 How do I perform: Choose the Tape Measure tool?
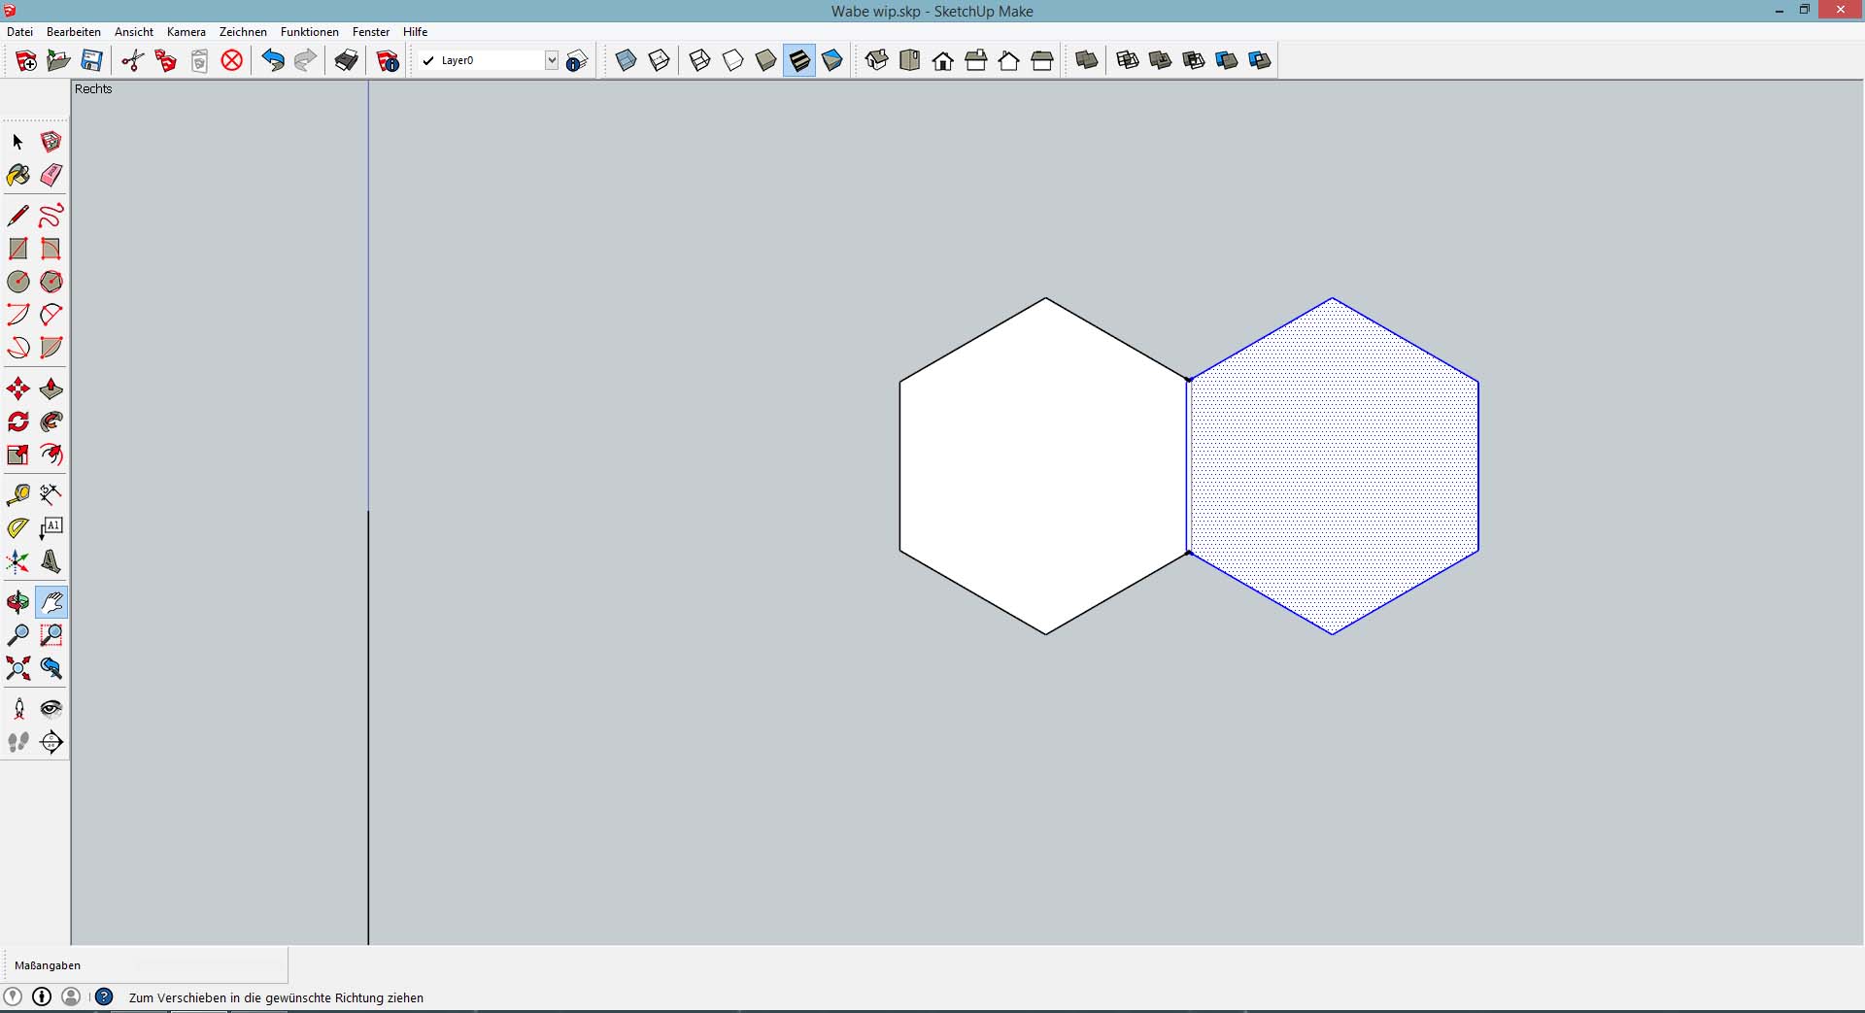pos(17,495)
